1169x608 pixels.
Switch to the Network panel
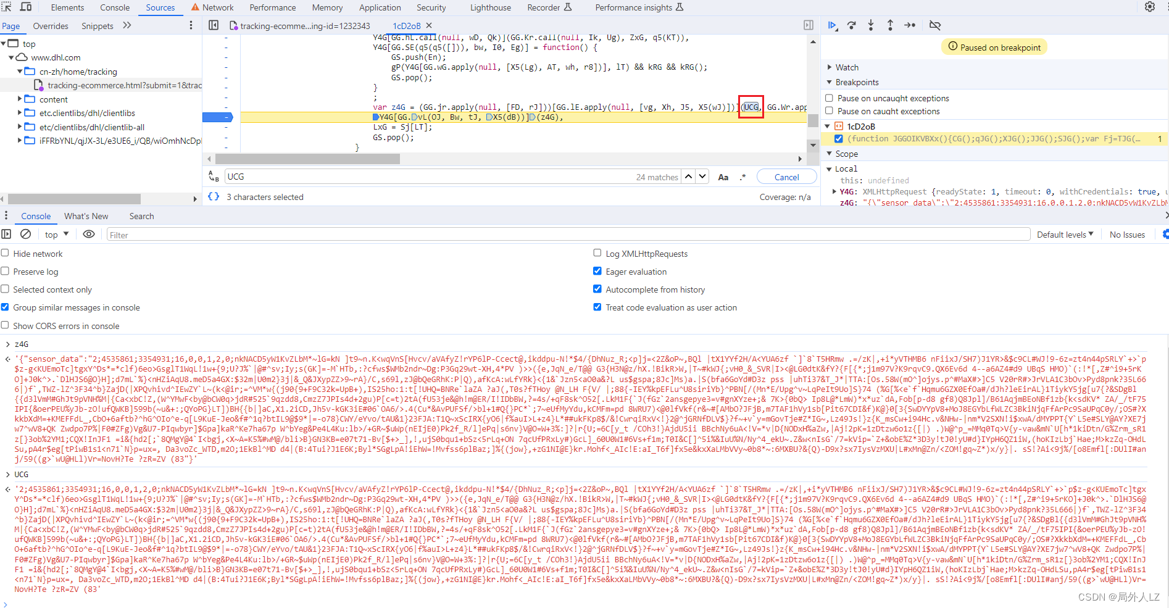tap(212, 7)
